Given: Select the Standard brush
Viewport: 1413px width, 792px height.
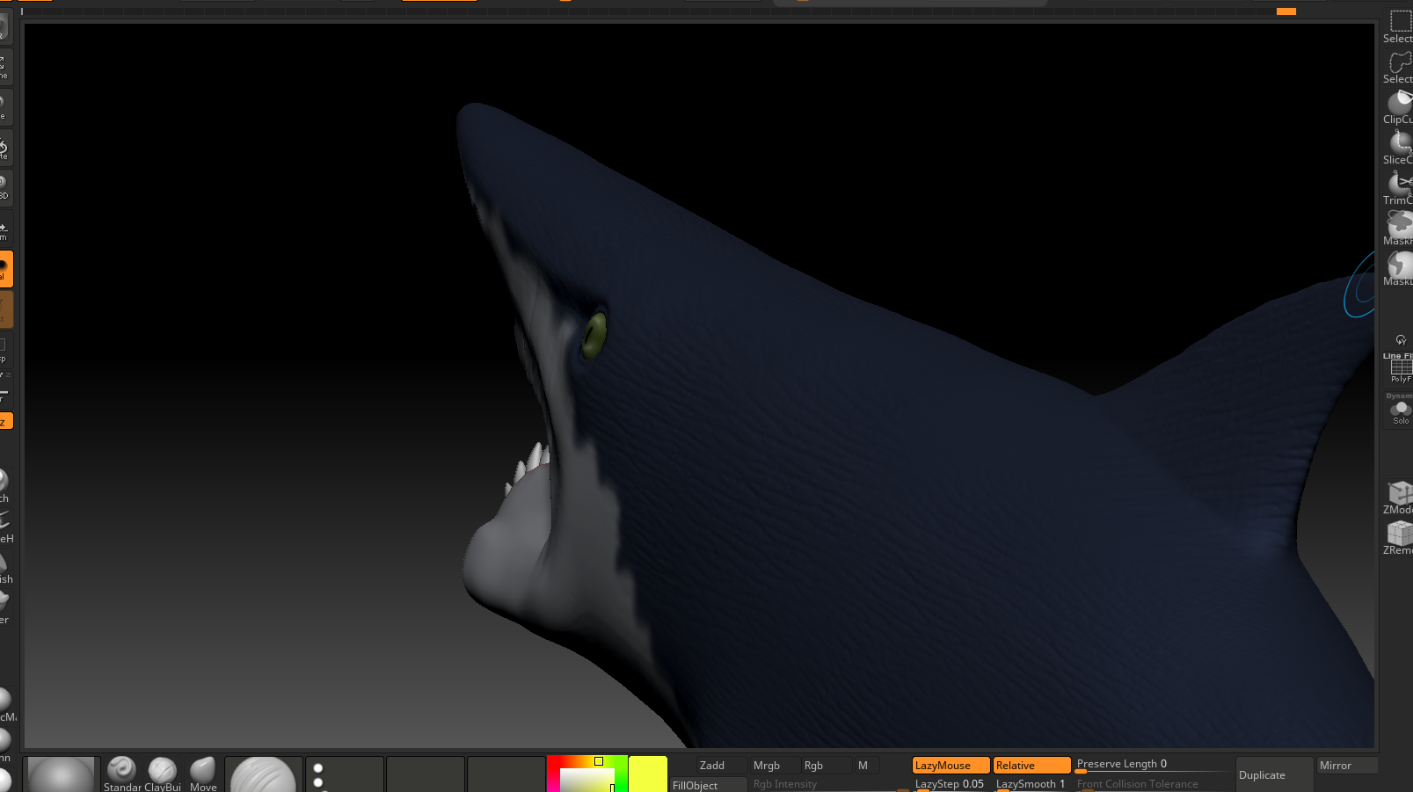Looking at the screenshot, I should [121, 774].
